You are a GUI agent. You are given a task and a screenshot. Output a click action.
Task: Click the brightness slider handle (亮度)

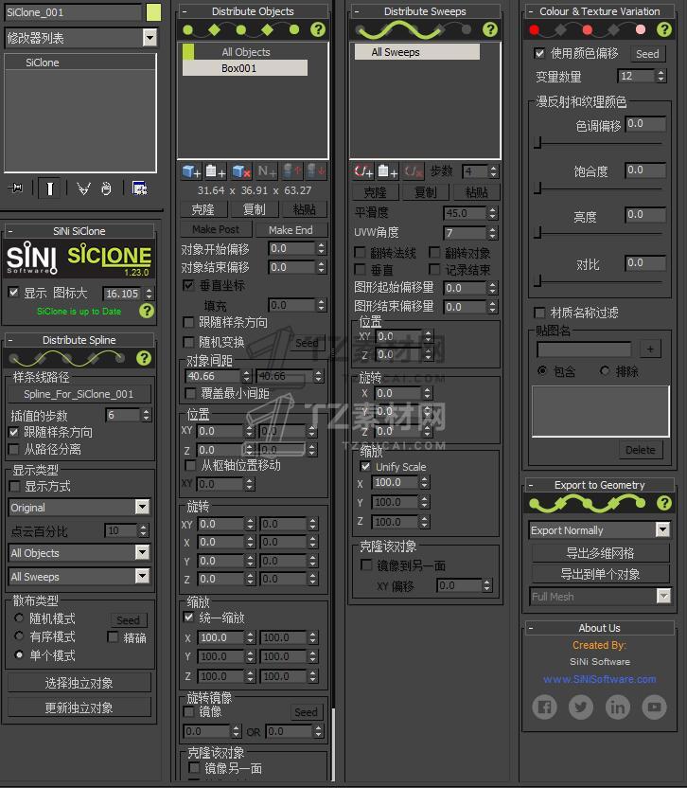coord(537,233)
